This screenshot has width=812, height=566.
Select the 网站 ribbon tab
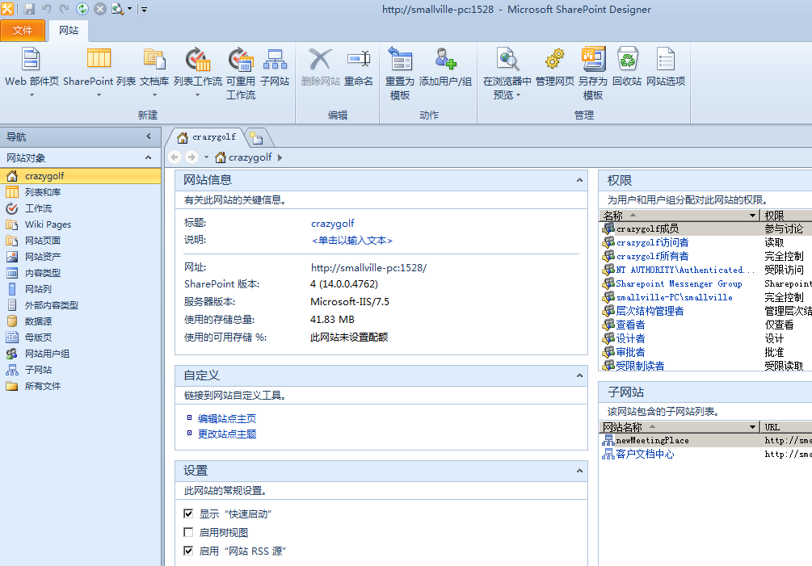(69, 31)
